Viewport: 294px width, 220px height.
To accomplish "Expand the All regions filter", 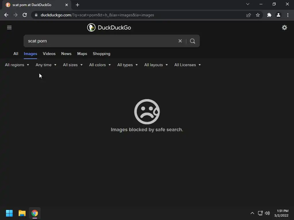I will (x=17, y=65).
